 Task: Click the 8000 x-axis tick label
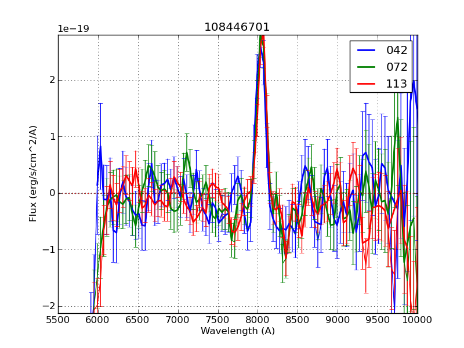[x=258, y=320]
